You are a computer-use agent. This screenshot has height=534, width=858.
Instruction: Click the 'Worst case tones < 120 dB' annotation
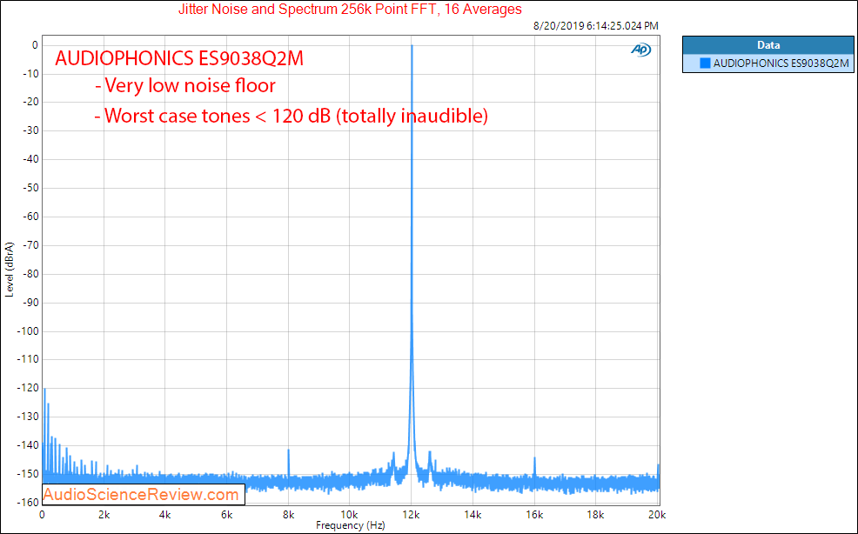291,116
